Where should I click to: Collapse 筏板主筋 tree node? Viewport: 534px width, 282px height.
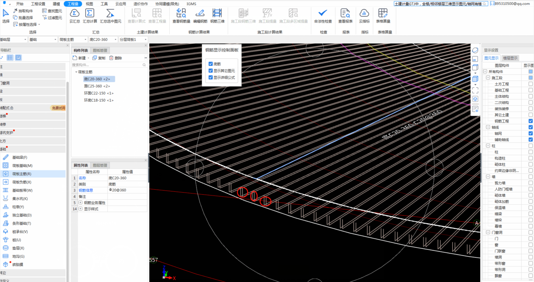pos(76,72)
